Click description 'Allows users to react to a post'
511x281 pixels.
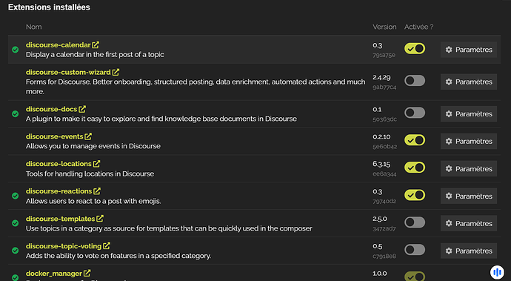[93, 201]
